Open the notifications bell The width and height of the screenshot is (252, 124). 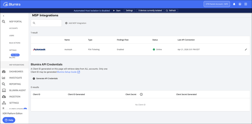[x=234, y=4]
